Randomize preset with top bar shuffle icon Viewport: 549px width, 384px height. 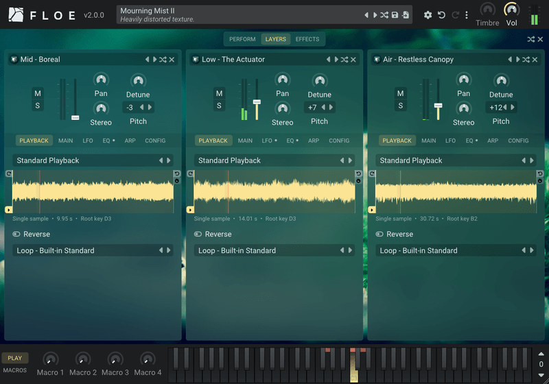(x=384, y=15)
